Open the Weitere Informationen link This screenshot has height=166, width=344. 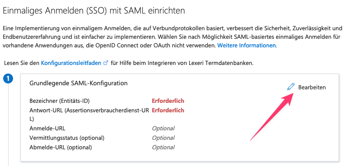click(247, 46)
